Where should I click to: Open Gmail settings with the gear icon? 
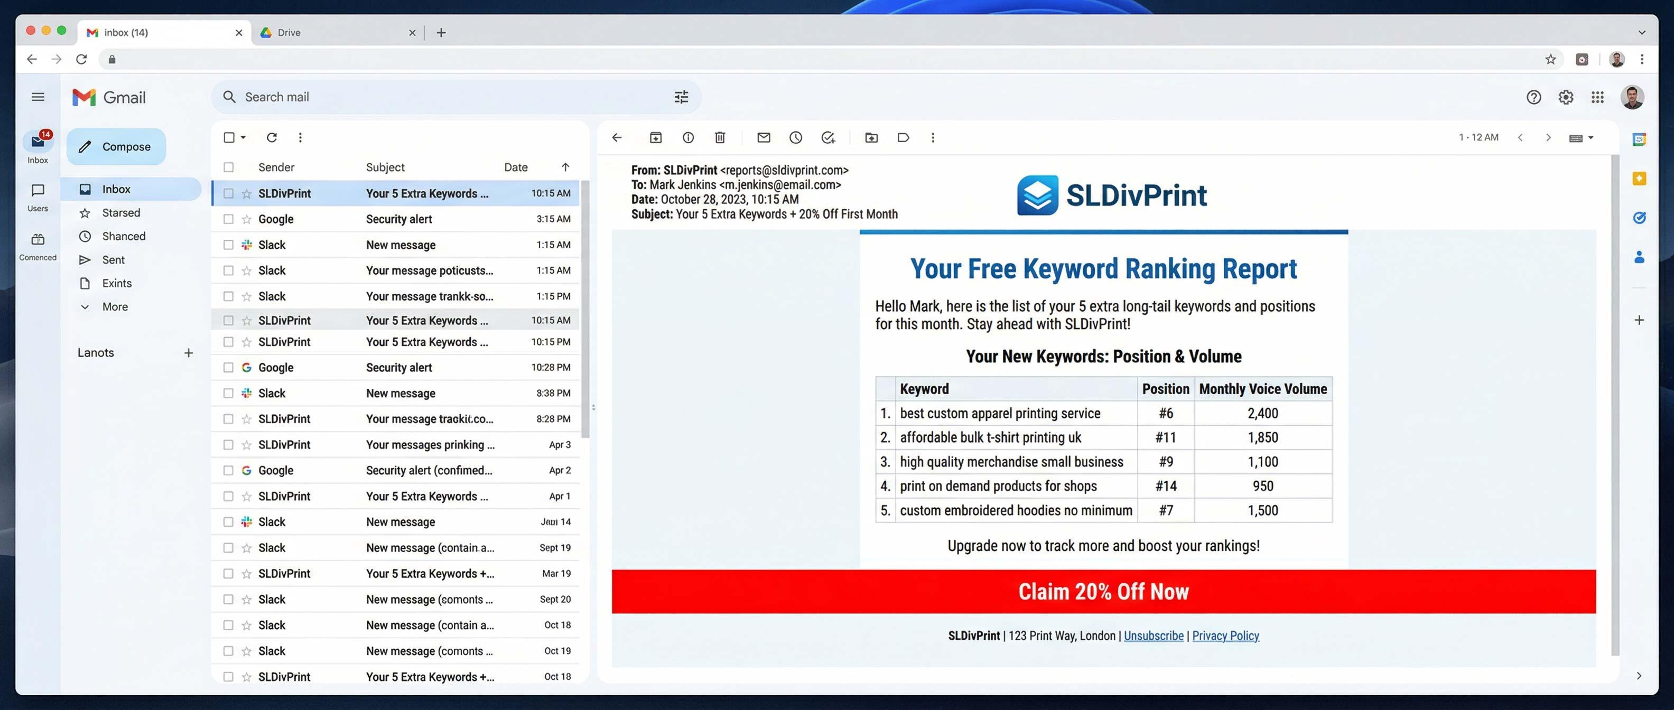click(x=1566, y=97)
